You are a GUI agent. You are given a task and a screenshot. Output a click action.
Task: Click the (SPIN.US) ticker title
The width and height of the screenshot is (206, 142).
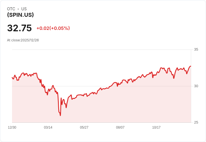coord(20,15)
